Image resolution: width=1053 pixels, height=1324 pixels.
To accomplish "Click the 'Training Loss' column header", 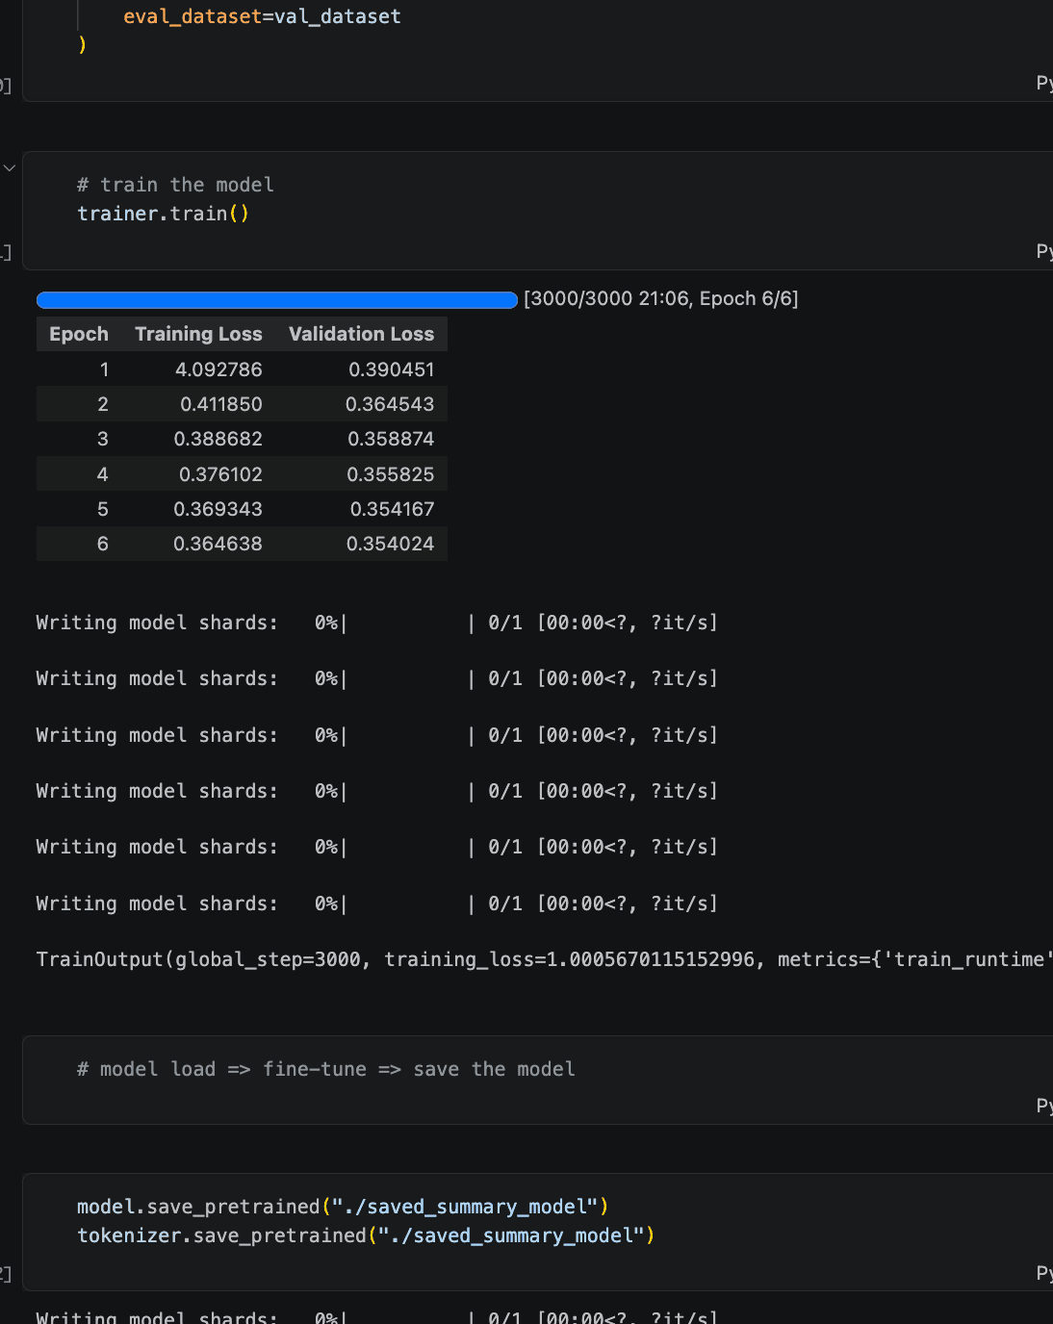I will (198, 334).
